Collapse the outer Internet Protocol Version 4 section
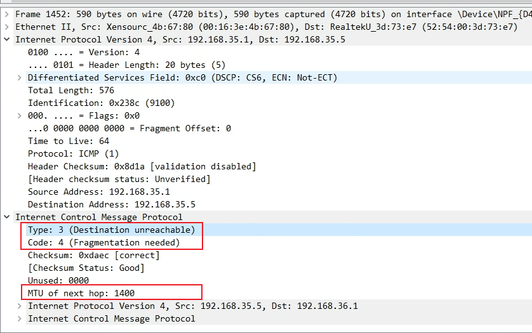This screenshot has height=333, width=532. click(x=6, y=39)
